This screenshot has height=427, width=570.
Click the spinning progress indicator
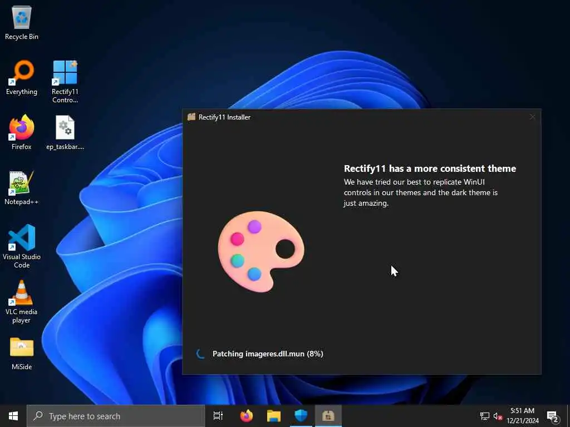click(200, 354)
